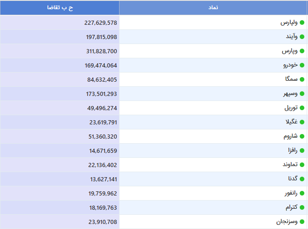Click green dot next to خودرو

(302, 65)
